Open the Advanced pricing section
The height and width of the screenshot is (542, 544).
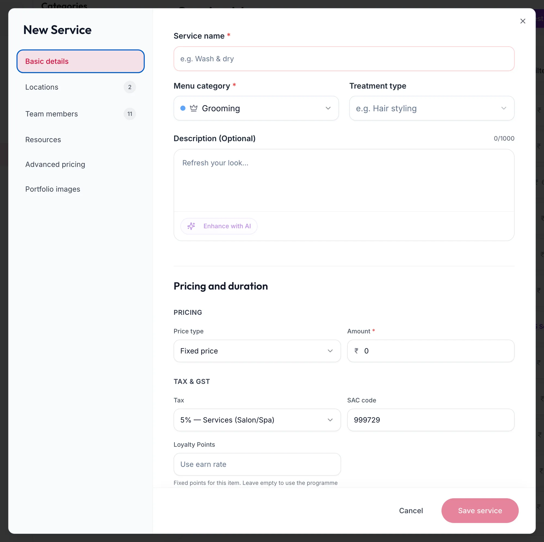click(x=81, y=164)
